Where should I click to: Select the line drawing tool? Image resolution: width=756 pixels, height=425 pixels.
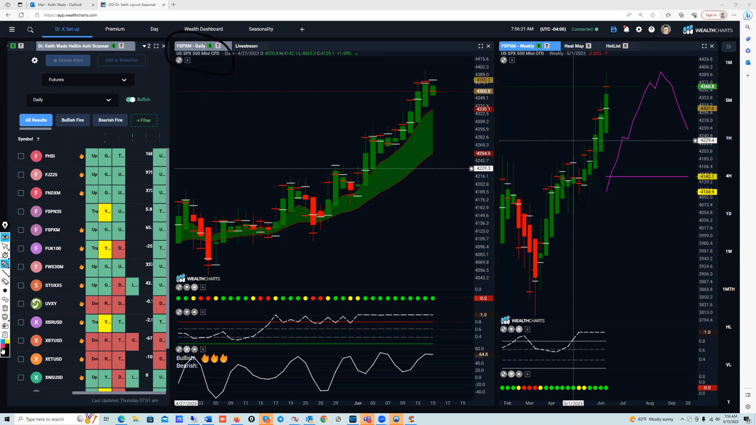point(5,273)
